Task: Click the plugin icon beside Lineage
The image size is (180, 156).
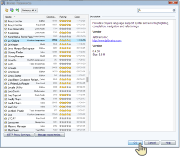Action: tap(6, 68)
